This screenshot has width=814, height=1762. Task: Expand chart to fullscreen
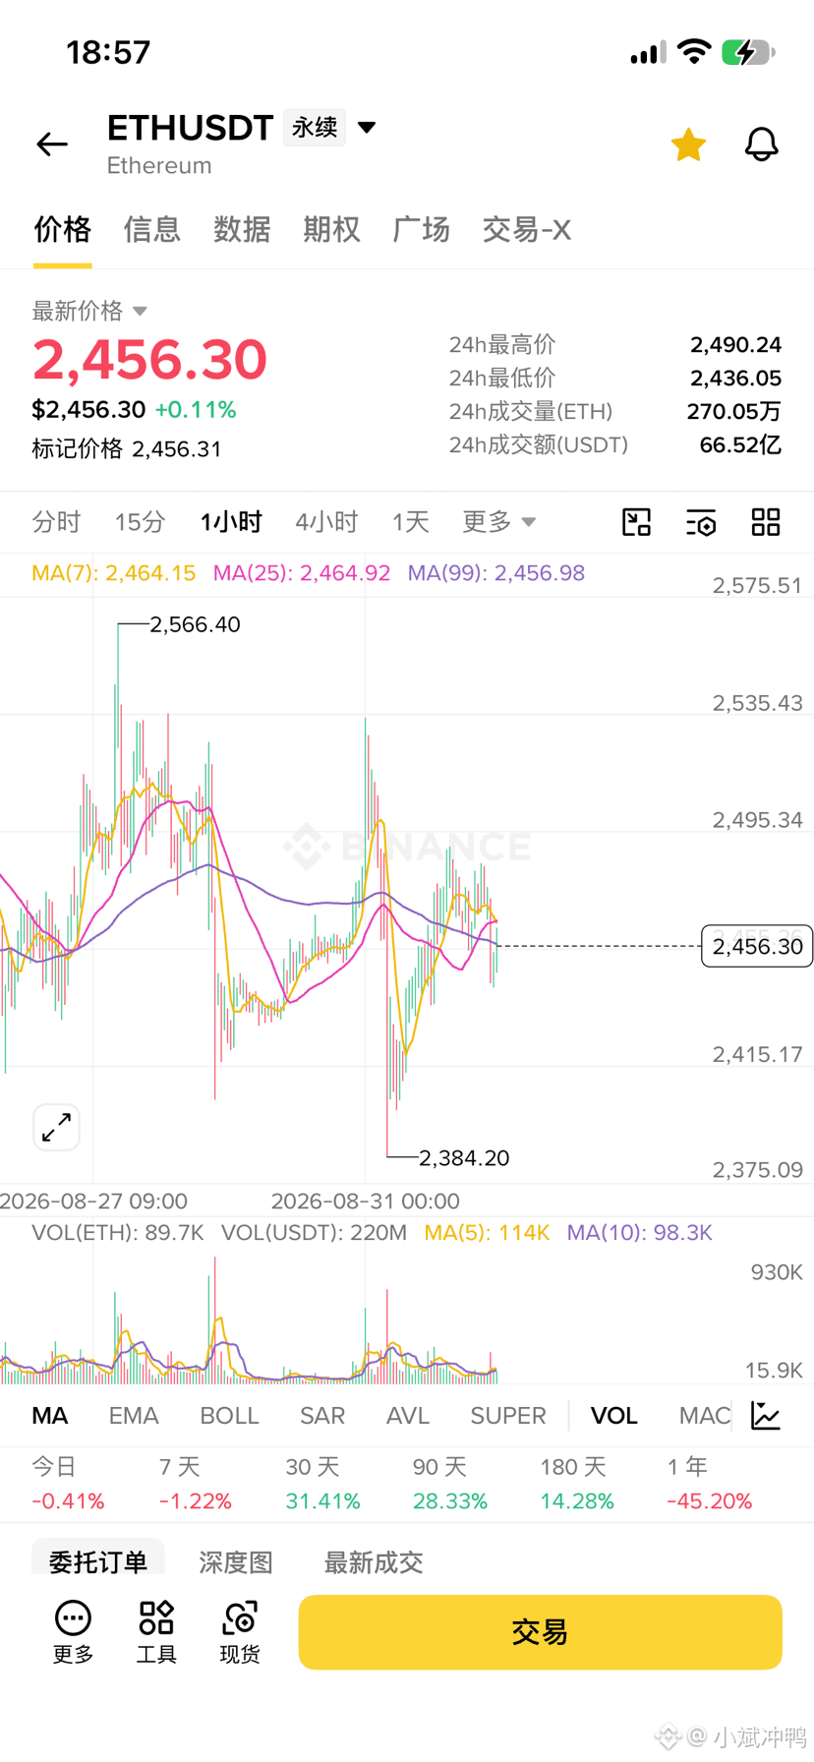point(57,1127)
